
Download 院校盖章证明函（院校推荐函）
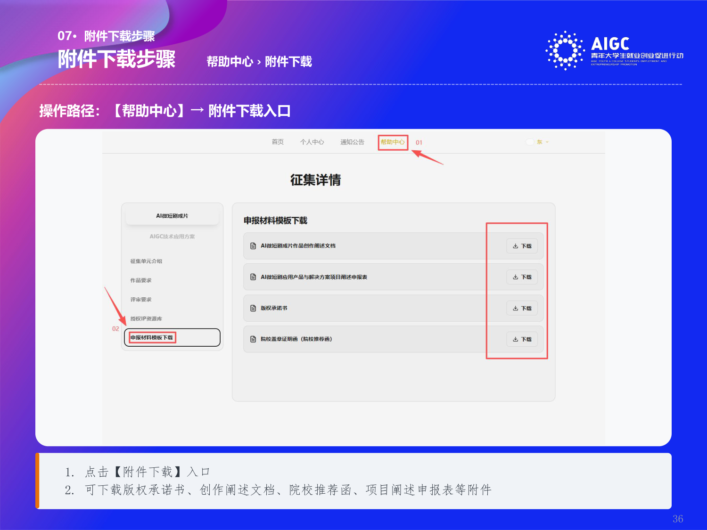tap(522, 339)
